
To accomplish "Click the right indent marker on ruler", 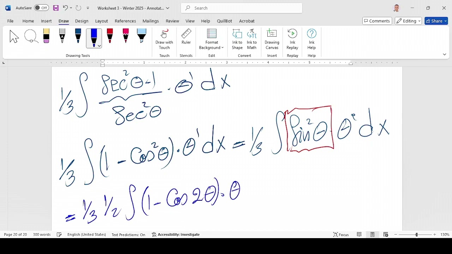I will tap(351, 64).
